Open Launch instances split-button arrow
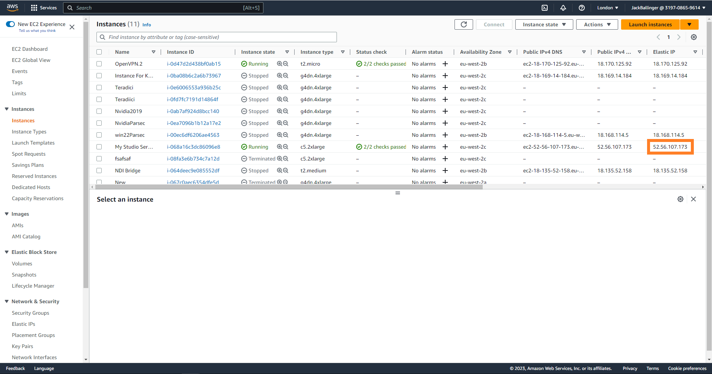 click(x=689, y=24)
